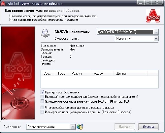The height and width of the screenshot is (133, 165).
Task: Click the Трек column header
Action: click(x=62, y=73)
